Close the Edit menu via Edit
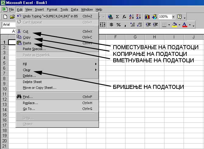Image resolution: width=204 pixels, height=149 pixels. point(20,10)
